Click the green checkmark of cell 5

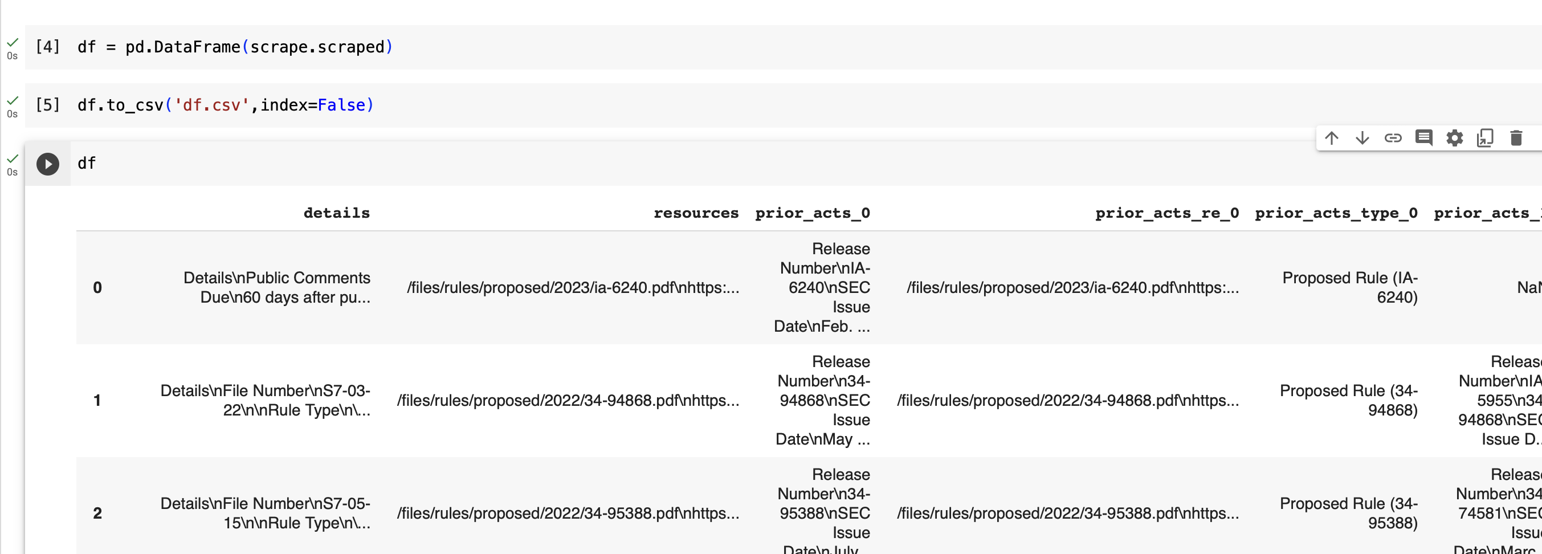click(13, 100)
